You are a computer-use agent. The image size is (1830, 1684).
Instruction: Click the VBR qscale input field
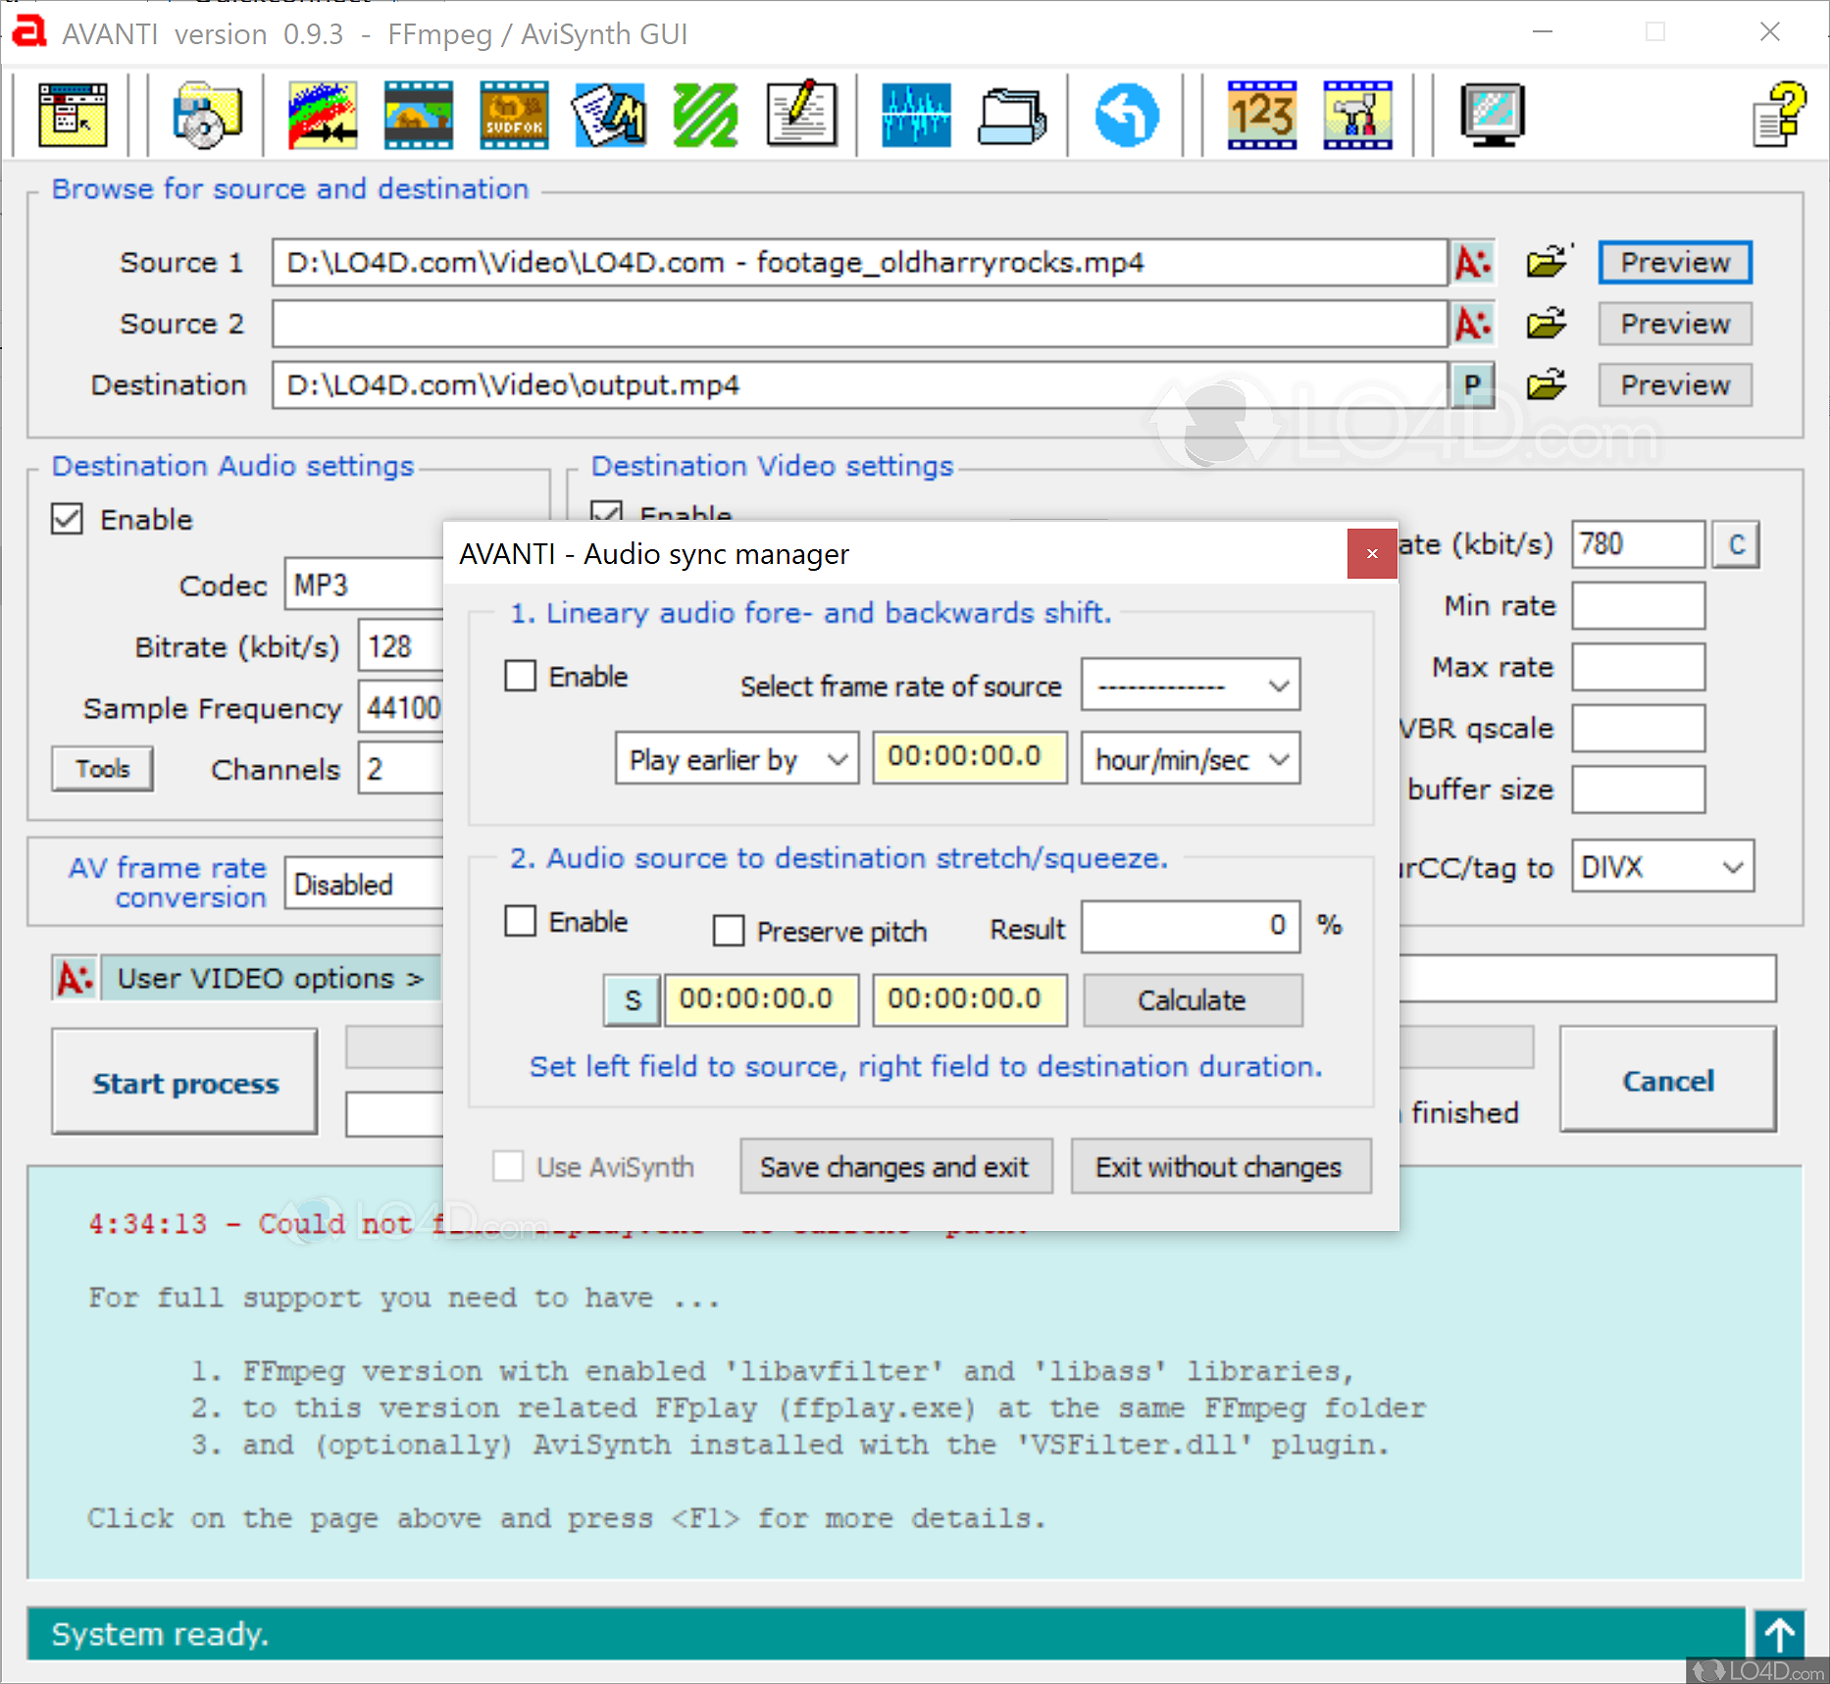pyautogui.click(x=1638, y=728)
